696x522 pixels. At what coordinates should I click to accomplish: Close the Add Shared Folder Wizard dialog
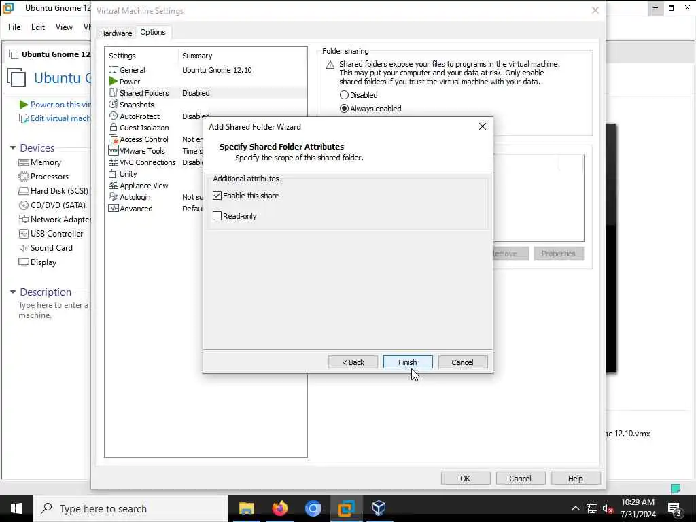click(x=483, y=126)
